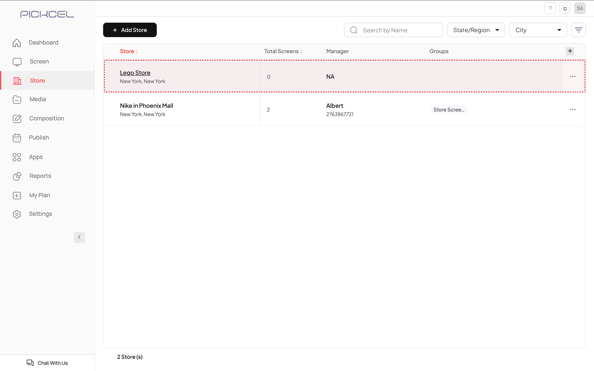
Task: Go to Dashboard in the sidebar
Action: point(43,42)
